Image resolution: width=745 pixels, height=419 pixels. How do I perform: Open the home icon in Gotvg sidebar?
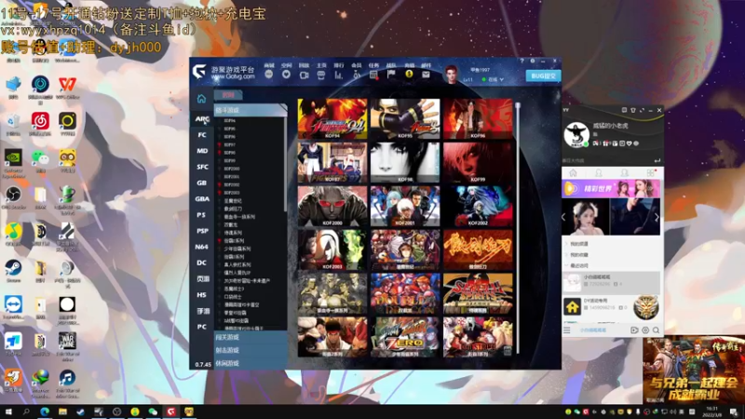tap(201, 99)
